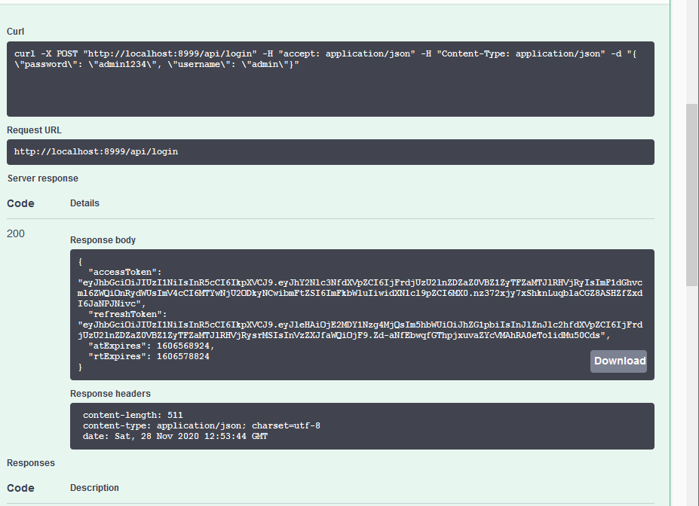The width and height of the screenshot is (699, 506).
Task: Click the date header line
Action: point(175,436)
